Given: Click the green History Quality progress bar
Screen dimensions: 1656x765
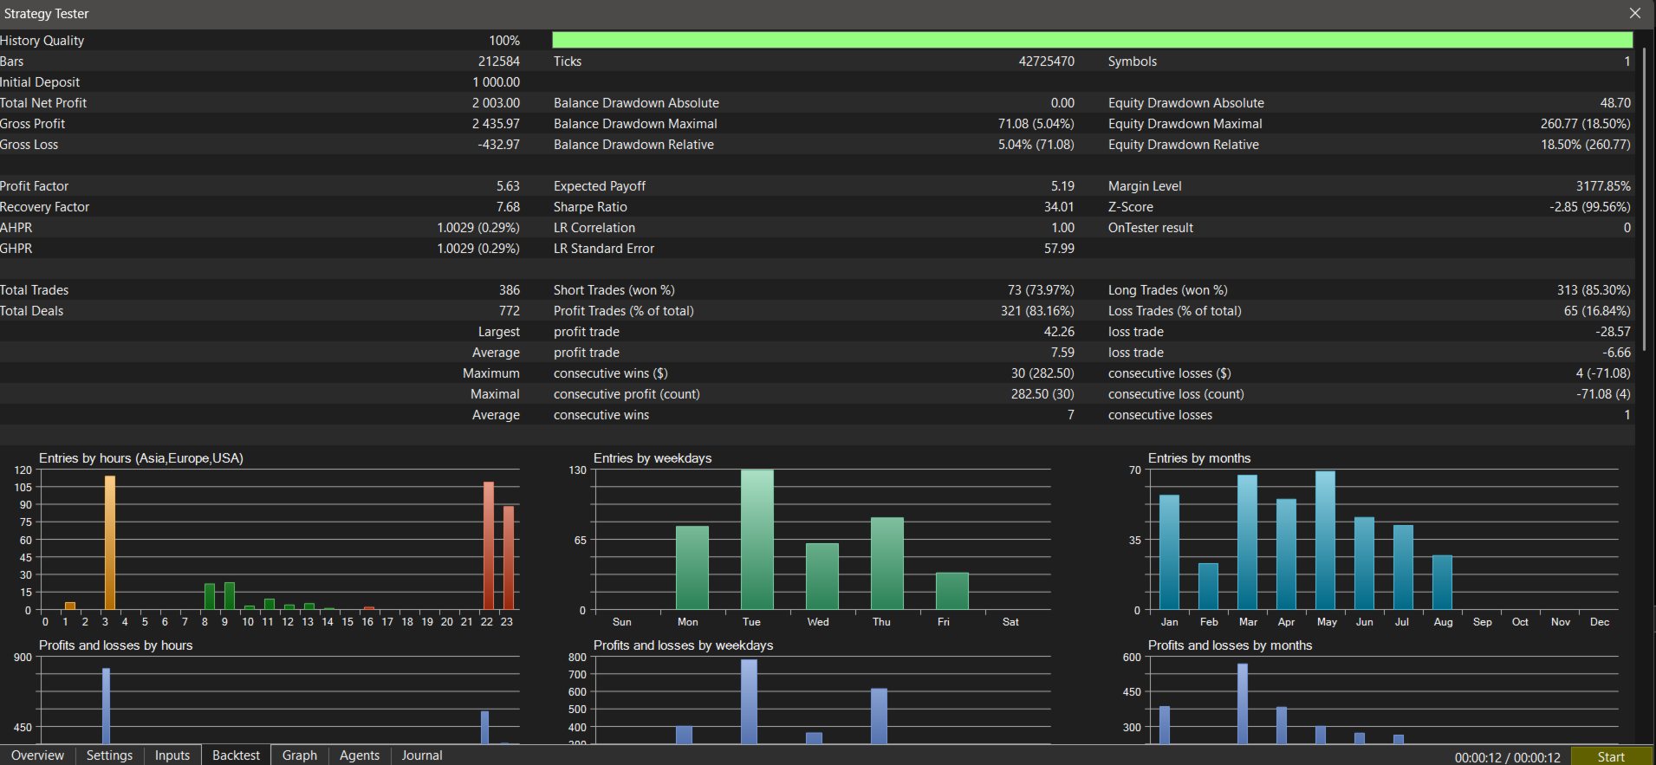Looking at the screenshot, I should click(x=1092, y=40).
